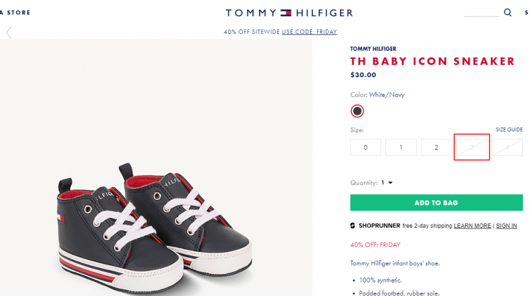Open the Size Guide link
Screen dimensions: 529x296
click(509, 129)
